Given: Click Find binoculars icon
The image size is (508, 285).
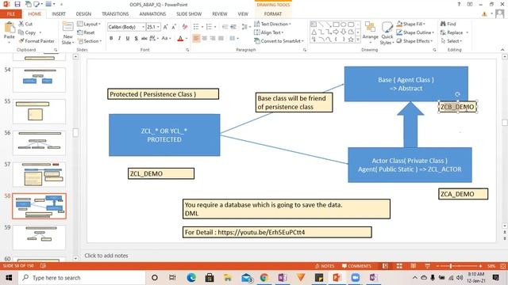Looking at the screenshot, I should (443, 24).
